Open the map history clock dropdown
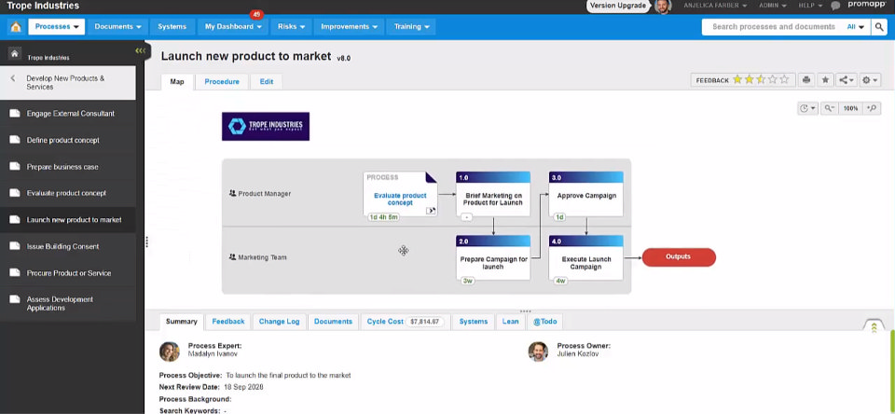 click(x=807, y=108)
